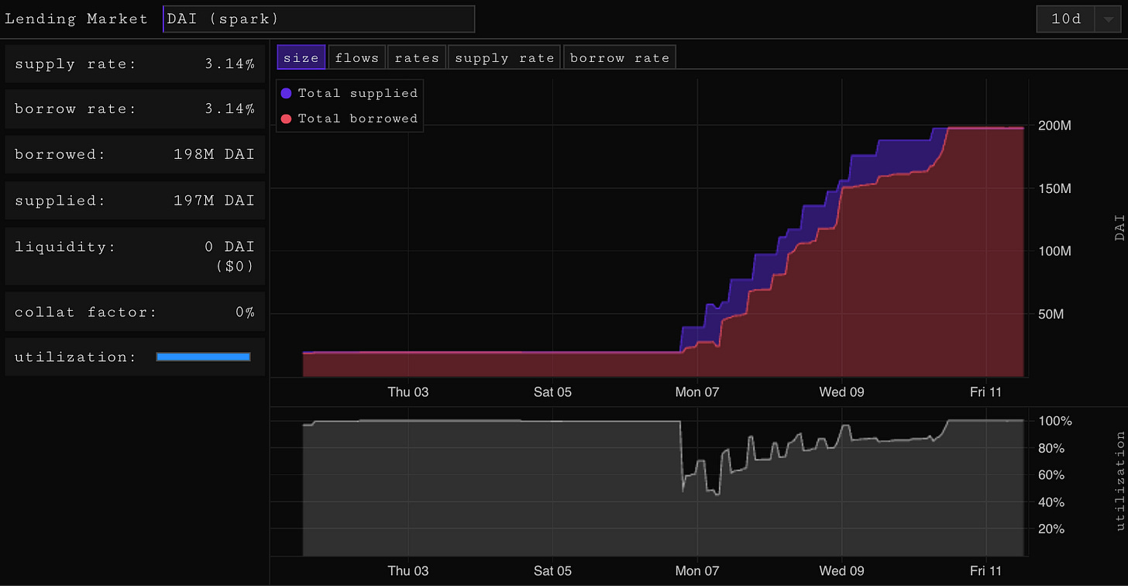This screenshot has width=1128, height=586.
Task: Click the Wed 09 label on the size chart
Action: point(842,392)
